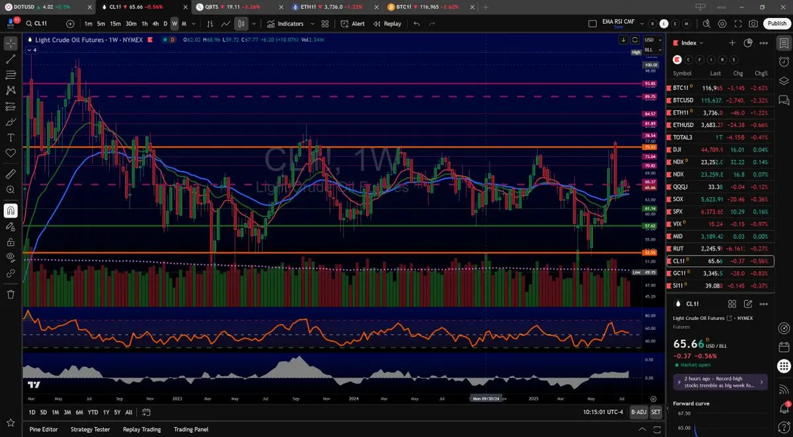Create an Alert

click(x=352, y=23)
